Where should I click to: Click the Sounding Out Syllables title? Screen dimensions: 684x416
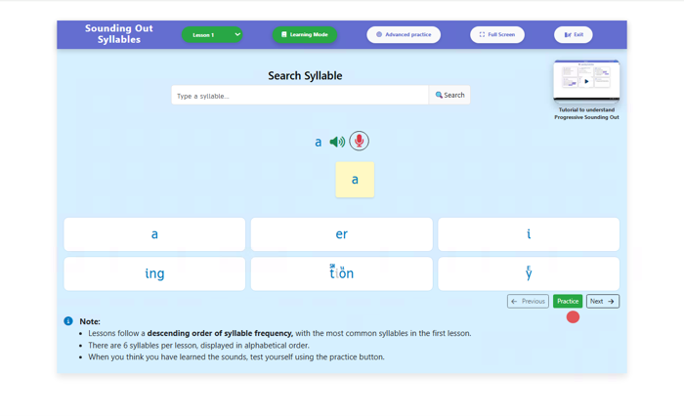[119, 34]
